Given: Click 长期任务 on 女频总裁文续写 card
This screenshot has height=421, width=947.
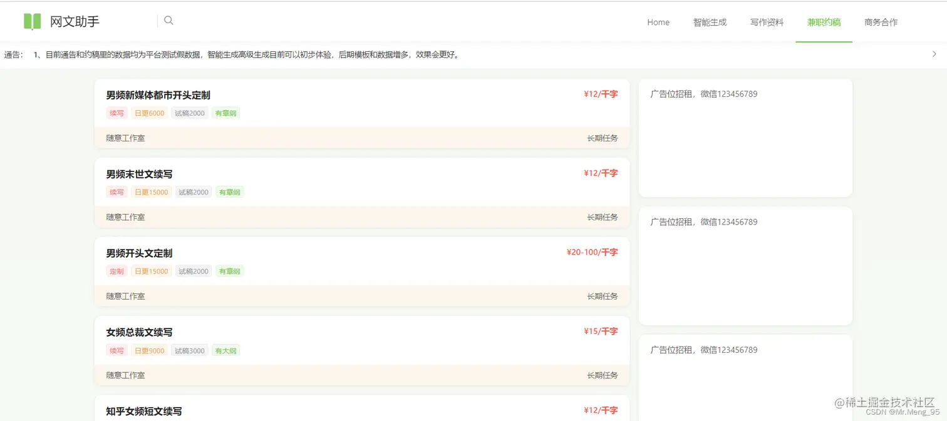Looking at the screenshot, I should (x=603, y=375).
